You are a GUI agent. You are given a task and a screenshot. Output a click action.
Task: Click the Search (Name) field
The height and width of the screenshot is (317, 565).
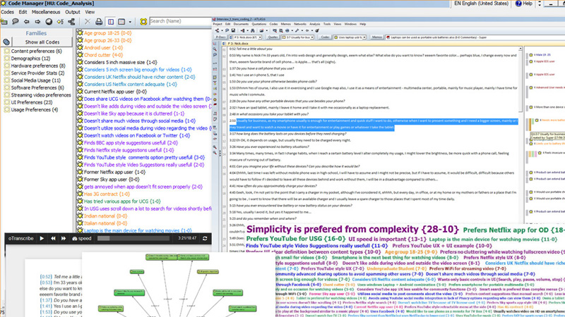[x=180, y=21]
